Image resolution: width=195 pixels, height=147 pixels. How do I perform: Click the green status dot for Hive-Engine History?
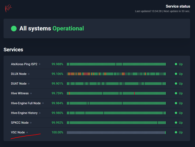click(x=176, y=113)
